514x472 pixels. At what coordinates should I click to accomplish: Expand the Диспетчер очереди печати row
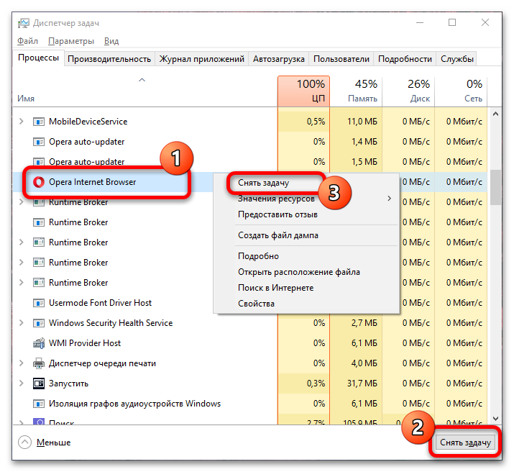pos(22,363)
